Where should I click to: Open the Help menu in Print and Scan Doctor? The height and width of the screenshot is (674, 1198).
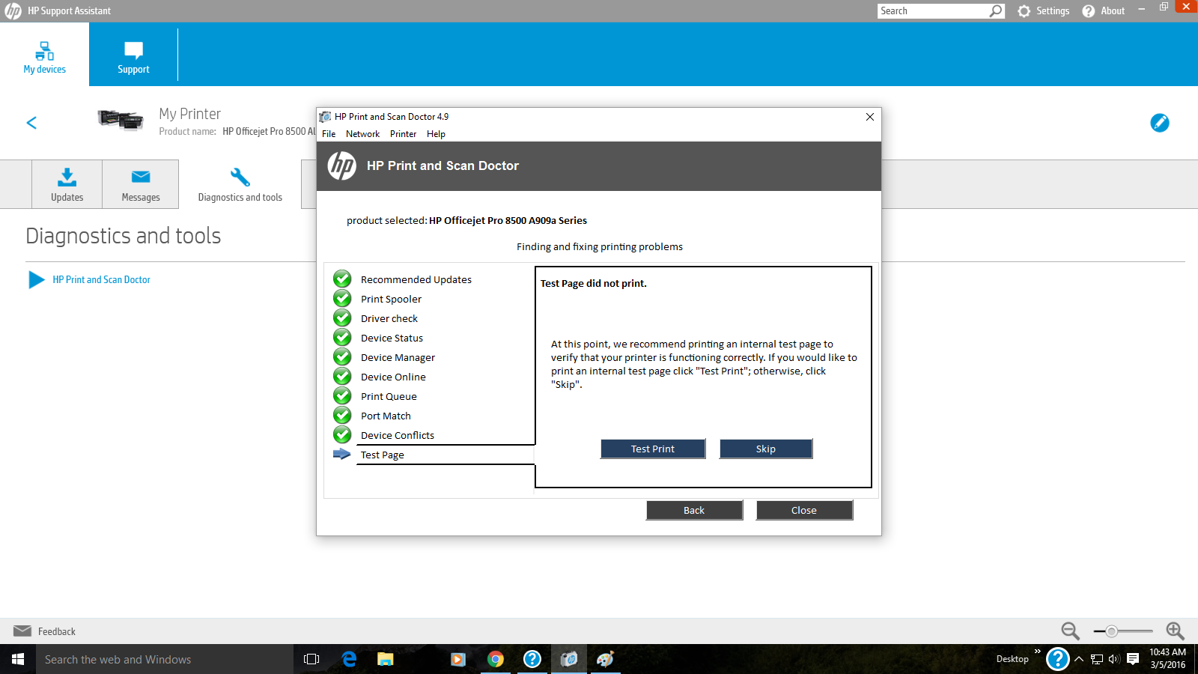click(436, 134)
